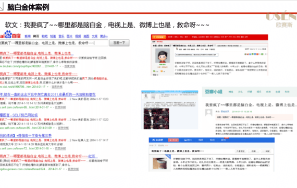Click the Baidu paw logo
The image size is (297, 188).
tap(8, 34)
